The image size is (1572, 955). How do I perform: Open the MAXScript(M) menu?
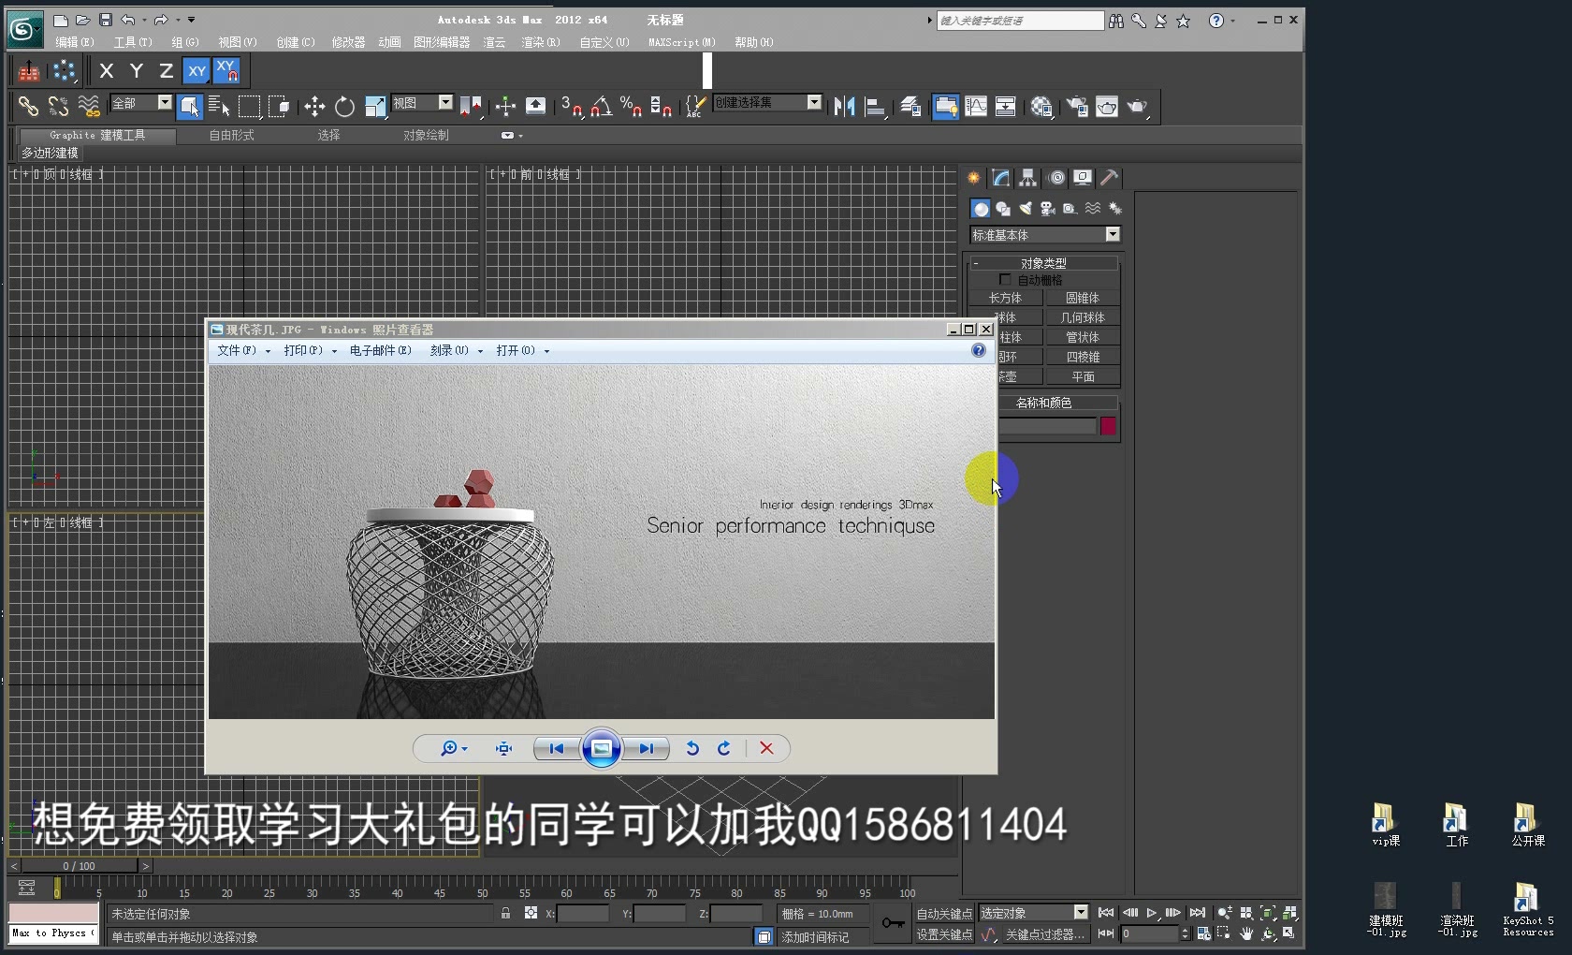click(682, 42)
